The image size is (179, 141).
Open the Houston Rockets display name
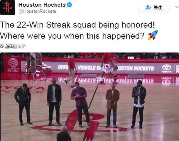42,5
